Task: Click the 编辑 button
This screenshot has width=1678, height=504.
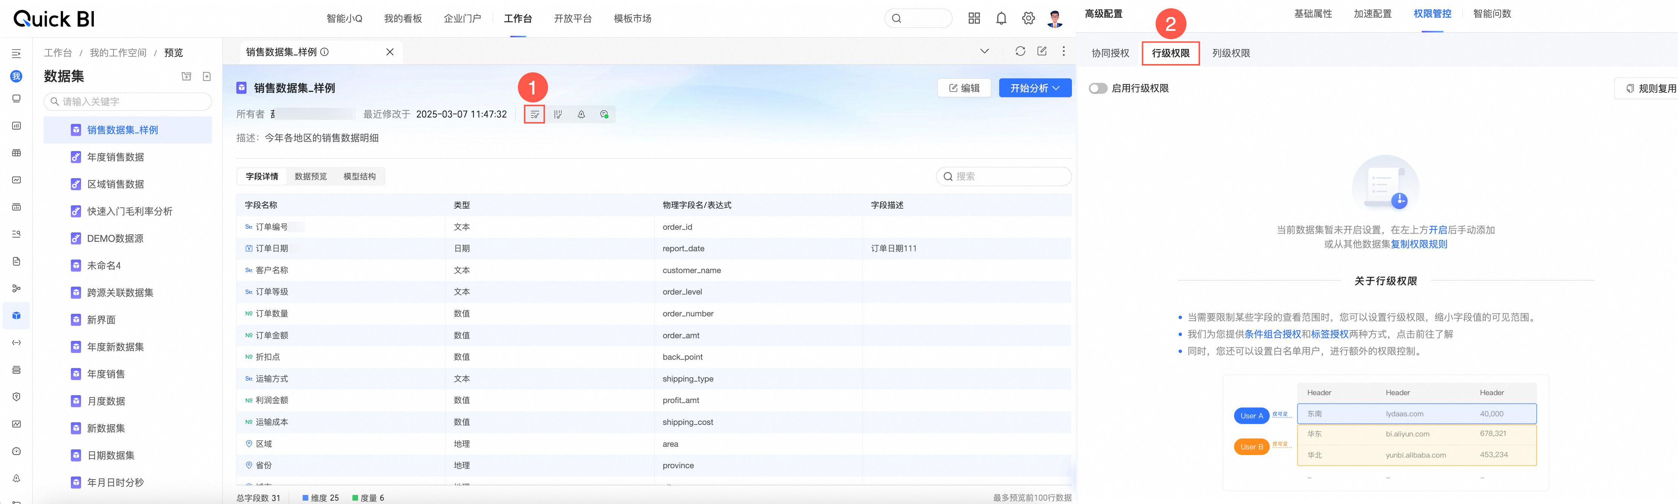Action: [964, 89]
